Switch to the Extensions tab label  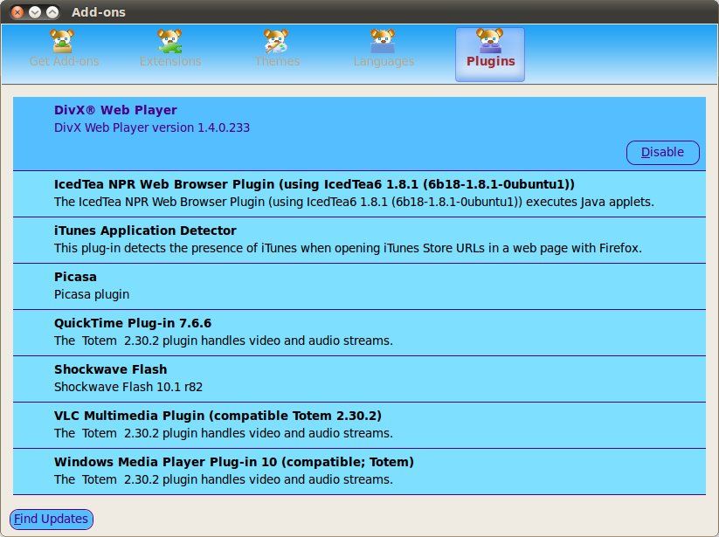point(170,61)
